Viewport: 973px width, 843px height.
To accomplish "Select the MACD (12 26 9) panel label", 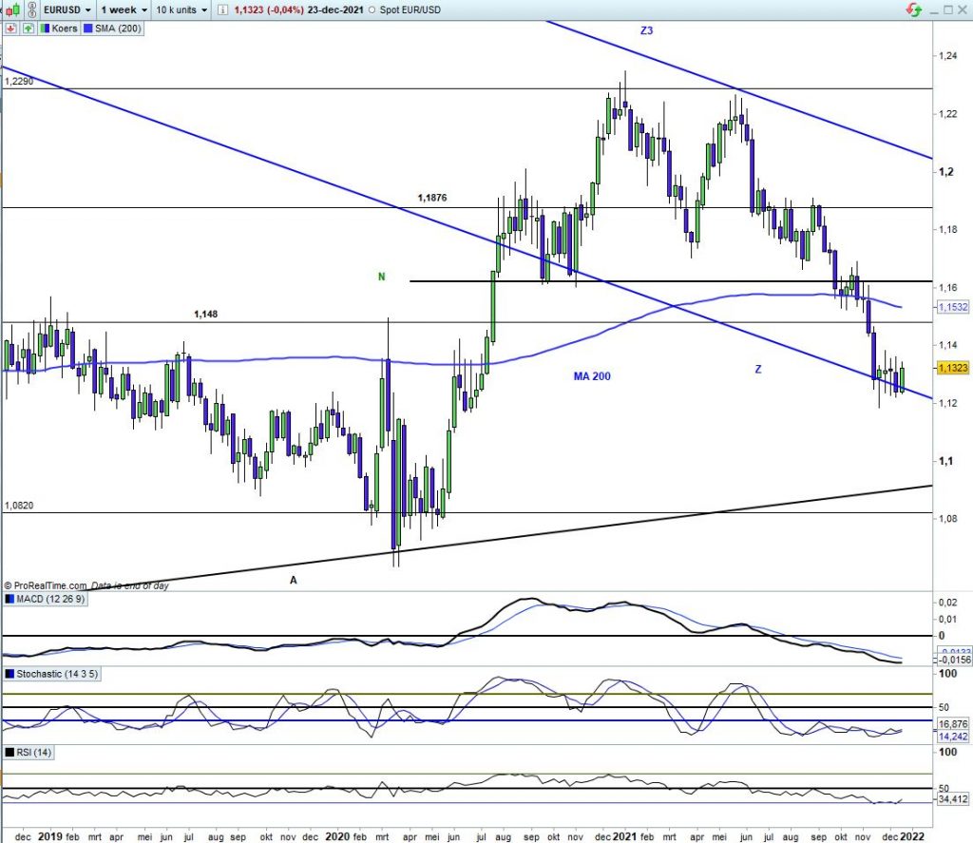I will click(x=48, y=600).
